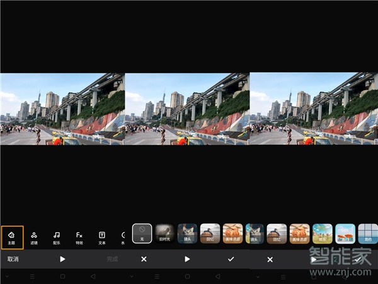Open the 滤镜 filter tool
Viewport: 378px width, 284px height.
coord(34,237)
